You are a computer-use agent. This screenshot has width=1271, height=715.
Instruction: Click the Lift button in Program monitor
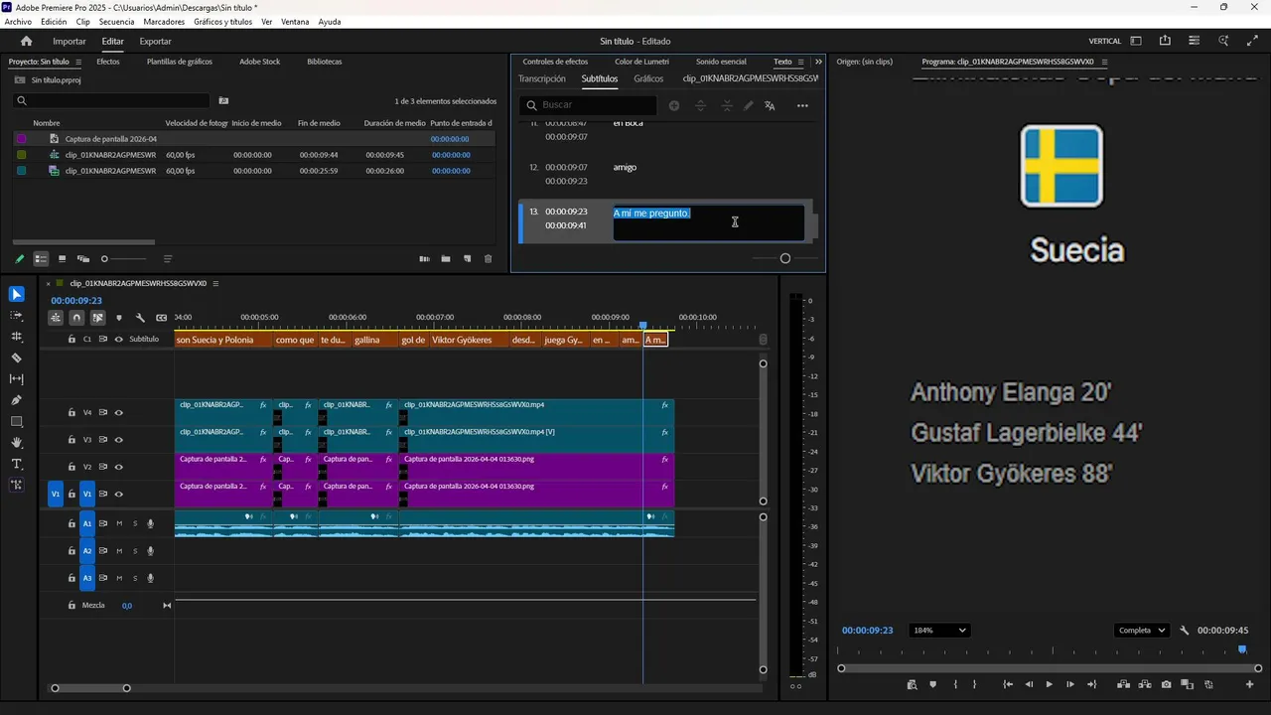pyautogui.click(x=1123, y=684)
